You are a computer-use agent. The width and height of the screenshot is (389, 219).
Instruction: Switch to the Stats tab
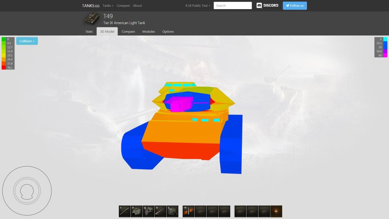coord(89,32)
